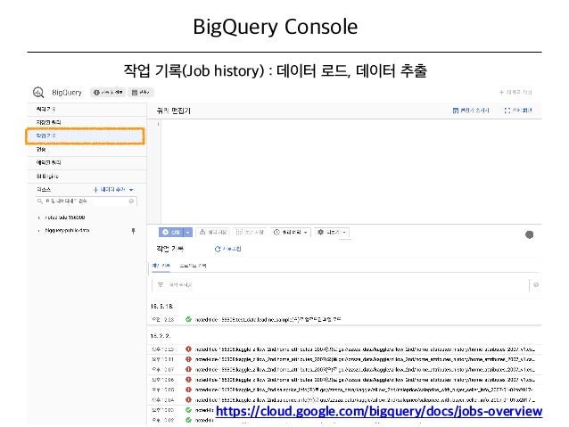The image size is (569, 427).
Task: Click the Hide editor link
Action: pos(471,111)
